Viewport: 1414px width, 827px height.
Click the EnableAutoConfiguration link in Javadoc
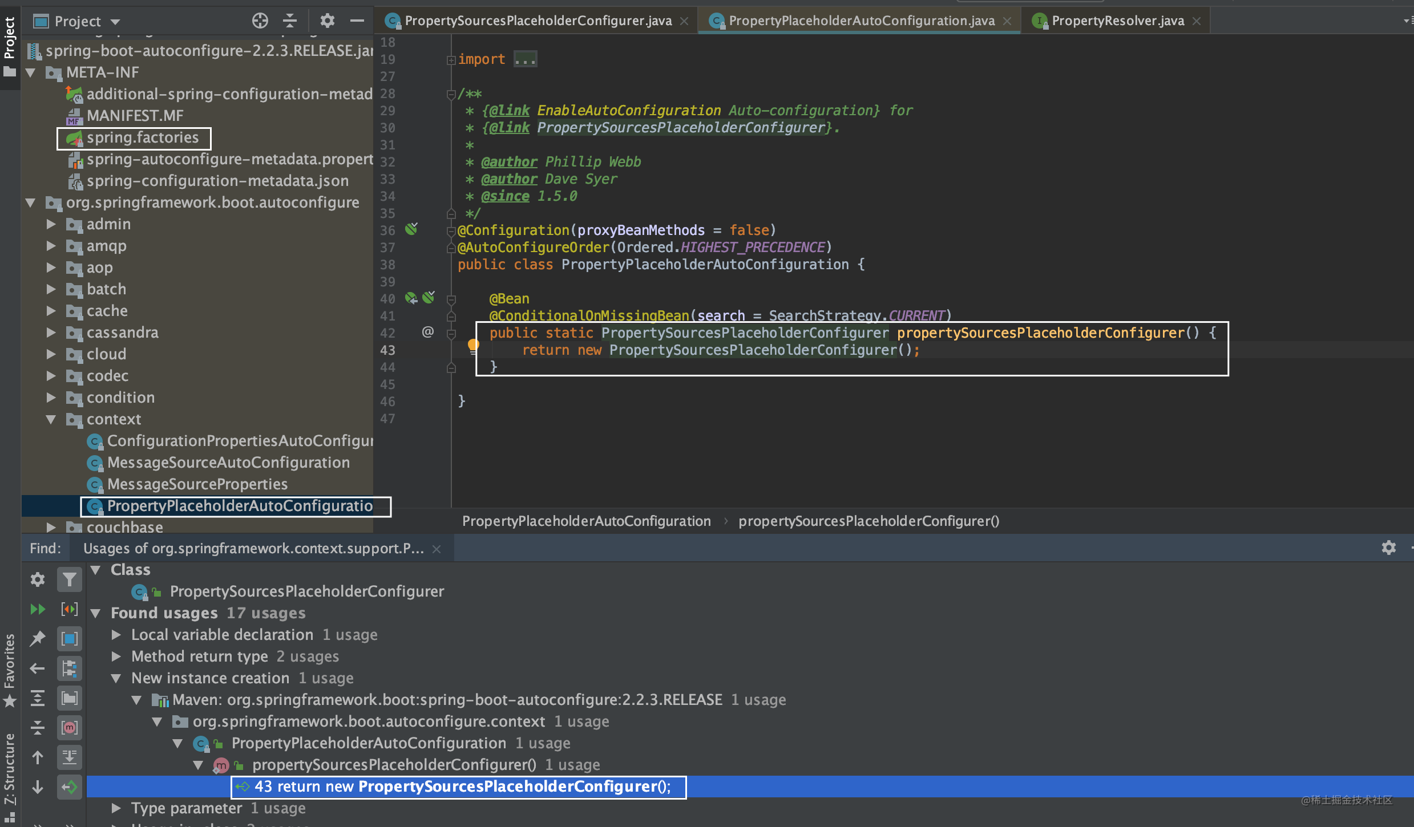629,111
